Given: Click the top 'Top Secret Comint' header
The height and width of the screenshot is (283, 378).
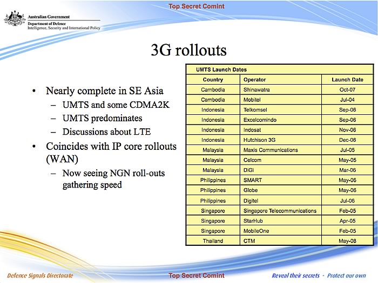Looking at the screenshot, I should click(x=197, y=6).
